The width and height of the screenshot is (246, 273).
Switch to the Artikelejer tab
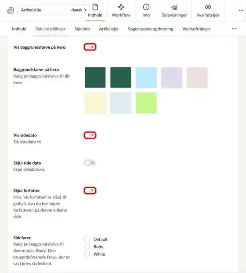pyautogui.click(x=109, y=29)
